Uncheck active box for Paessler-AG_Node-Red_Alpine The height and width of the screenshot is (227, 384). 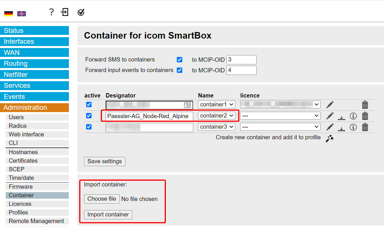[x=89, y=116]
